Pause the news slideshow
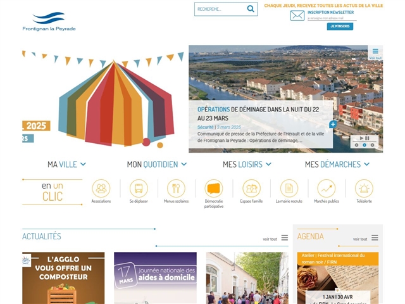Viewport: 405px width, 304px height. 367,138
